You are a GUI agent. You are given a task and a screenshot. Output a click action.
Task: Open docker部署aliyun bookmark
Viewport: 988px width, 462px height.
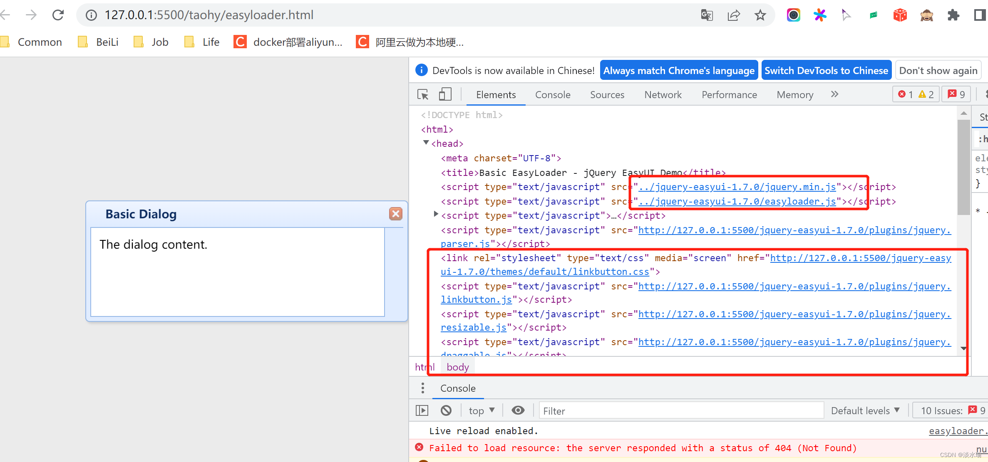pyautogui.click(x=288, y=42)
